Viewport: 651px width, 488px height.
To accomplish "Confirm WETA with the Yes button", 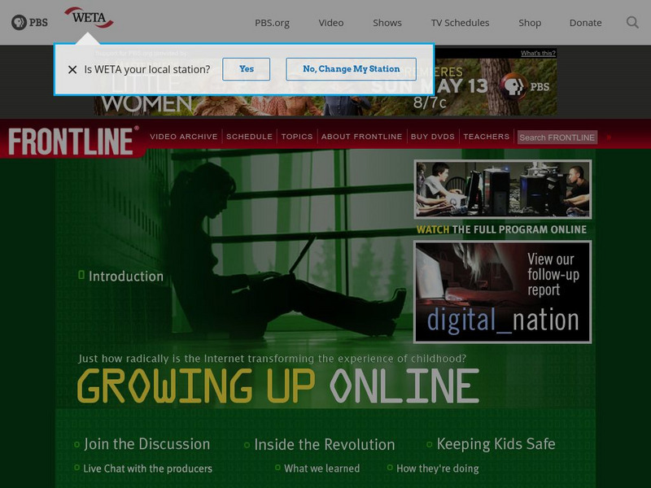I will pyautogui.click(x=247, y=69).
